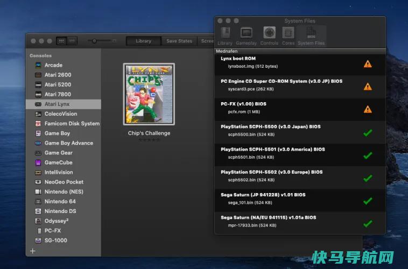Open the Save States tab
408x269 pixels.
coord(179,41)
